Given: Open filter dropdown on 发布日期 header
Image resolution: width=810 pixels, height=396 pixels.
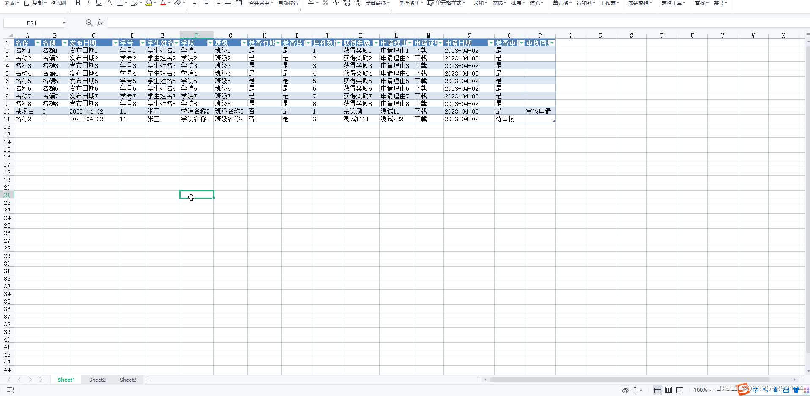Looking at the screenshot, I should coord(115,43).
